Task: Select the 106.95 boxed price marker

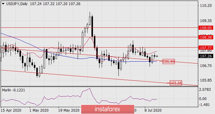Action: click(x=169, y=62)
